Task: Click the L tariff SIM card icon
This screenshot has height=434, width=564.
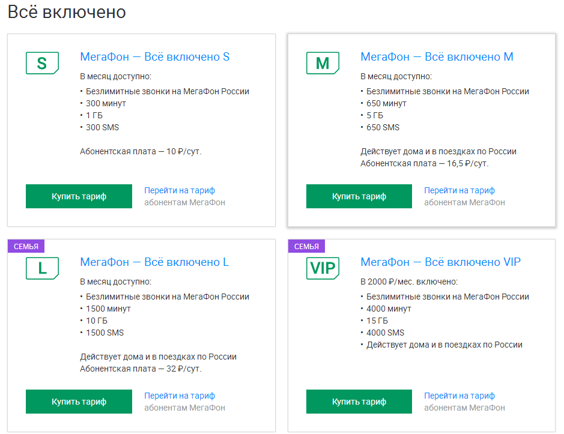Action: click(x=42, y=268)
